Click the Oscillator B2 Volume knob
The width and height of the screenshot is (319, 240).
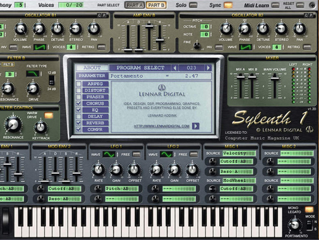(226, 29)
